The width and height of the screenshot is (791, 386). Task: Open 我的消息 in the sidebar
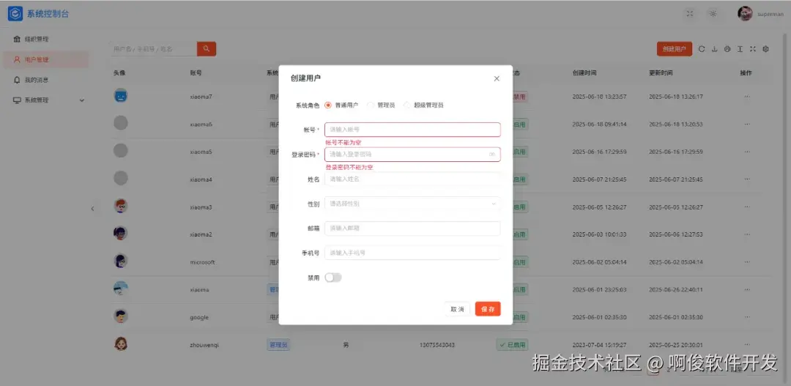(x=45, y=80)
